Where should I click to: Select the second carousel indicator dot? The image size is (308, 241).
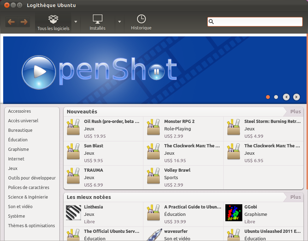pos(276,97)
